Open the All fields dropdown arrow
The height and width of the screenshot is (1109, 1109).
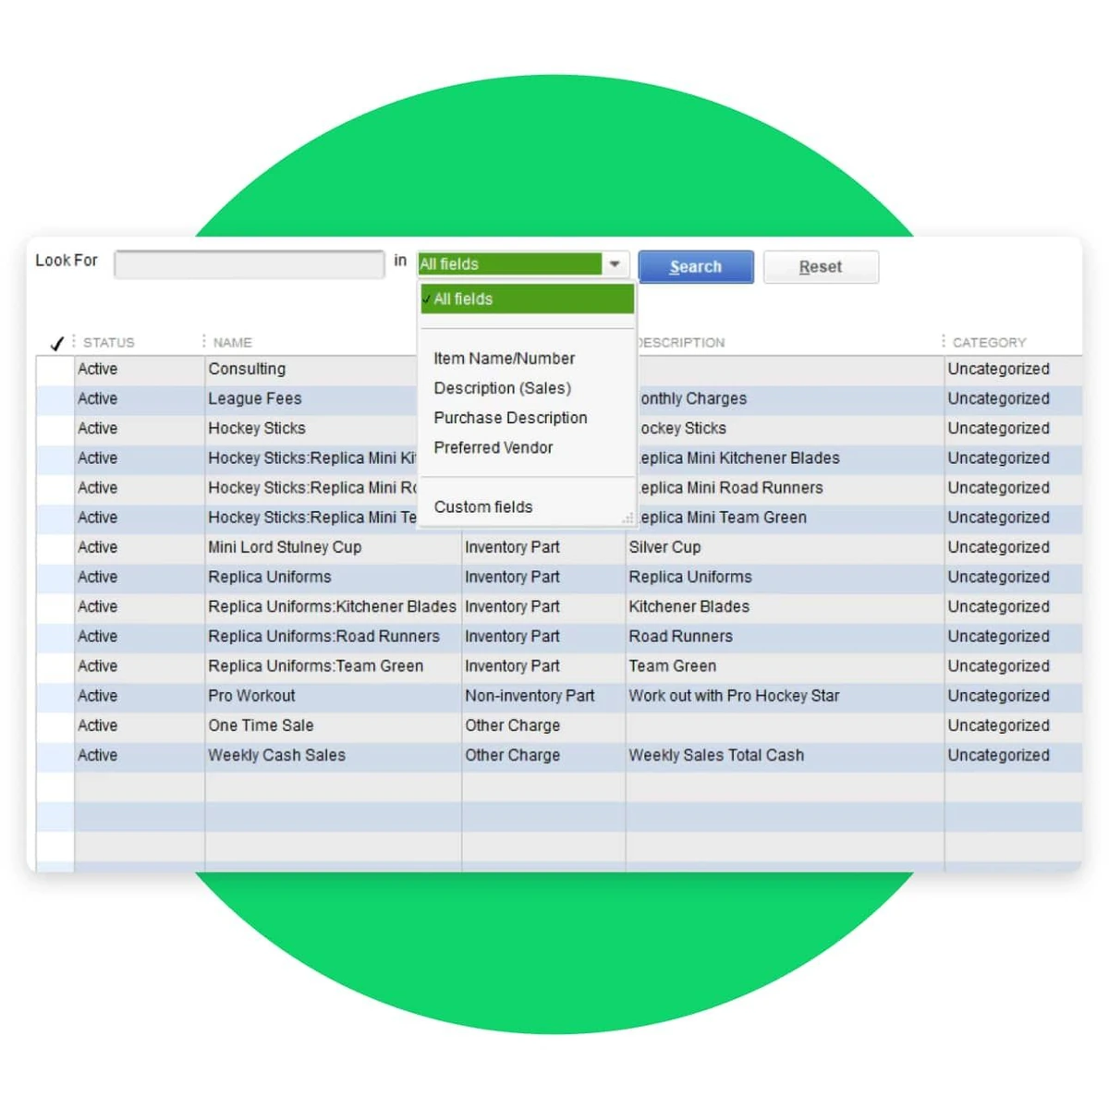tap(615, 264)
